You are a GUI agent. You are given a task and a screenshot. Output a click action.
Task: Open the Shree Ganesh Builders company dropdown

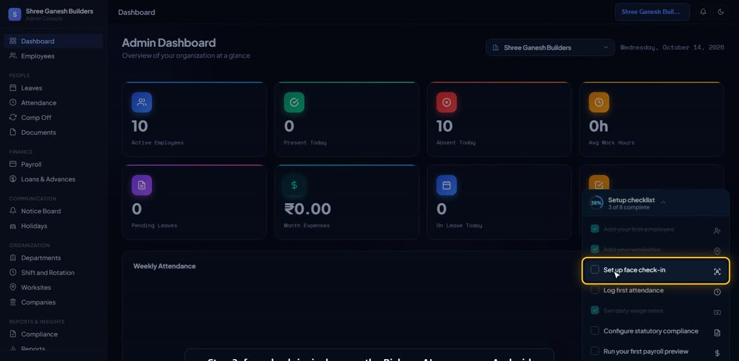(550, 47)
